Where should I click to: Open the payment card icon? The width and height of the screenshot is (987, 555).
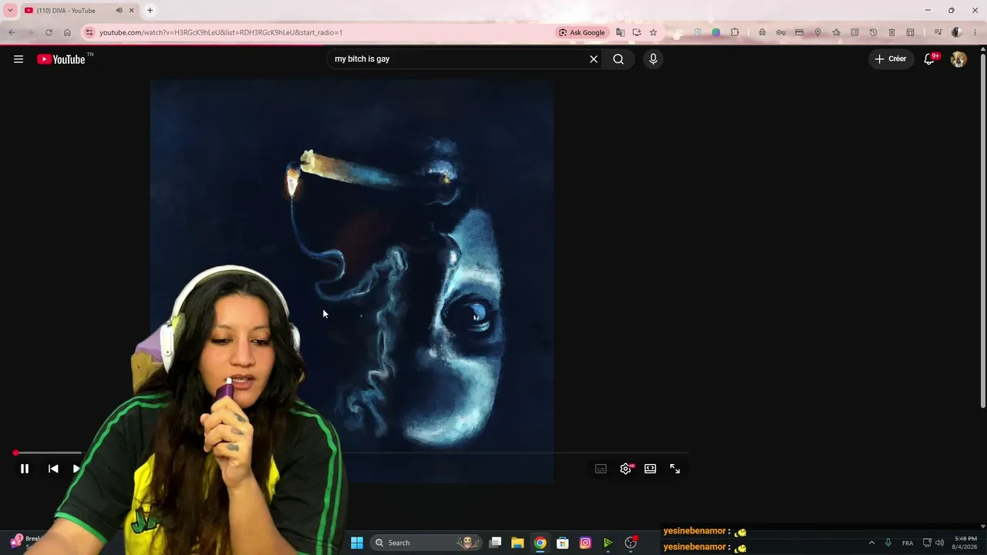[x=799, y=32]
